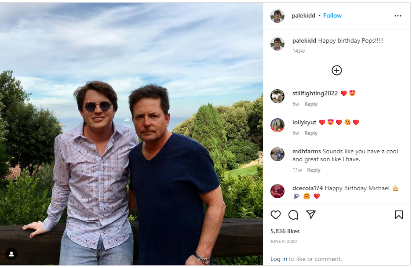Screen dimensions: 412x268
Task: Open the June 9, 2020 post date
Action: (283, 241)
